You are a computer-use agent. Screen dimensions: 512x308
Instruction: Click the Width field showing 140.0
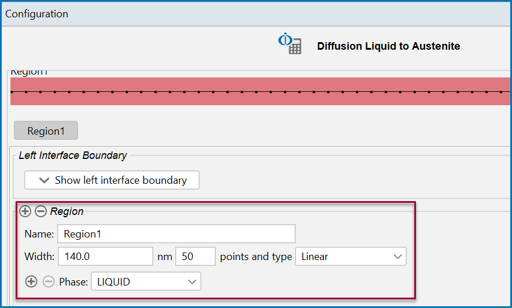click(x=105, y=257)
